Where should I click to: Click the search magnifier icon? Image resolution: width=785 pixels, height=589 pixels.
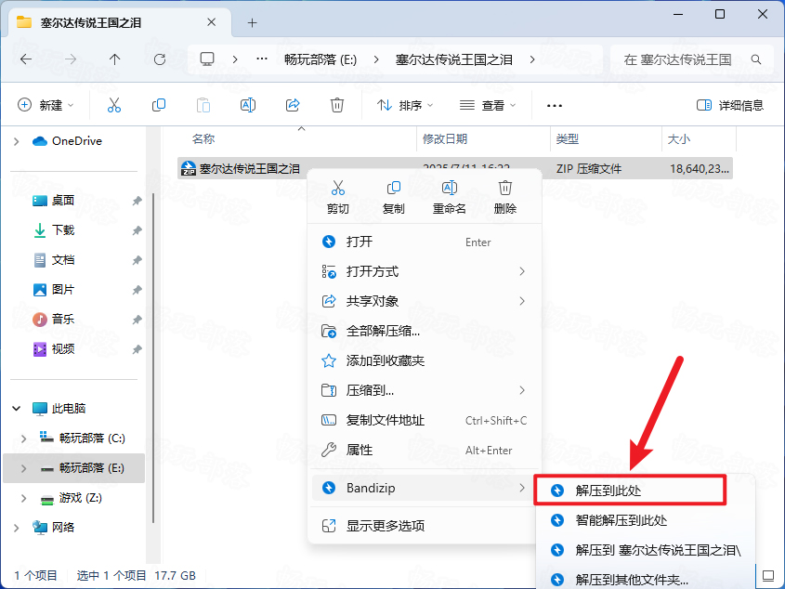click(x=756, y=59)
